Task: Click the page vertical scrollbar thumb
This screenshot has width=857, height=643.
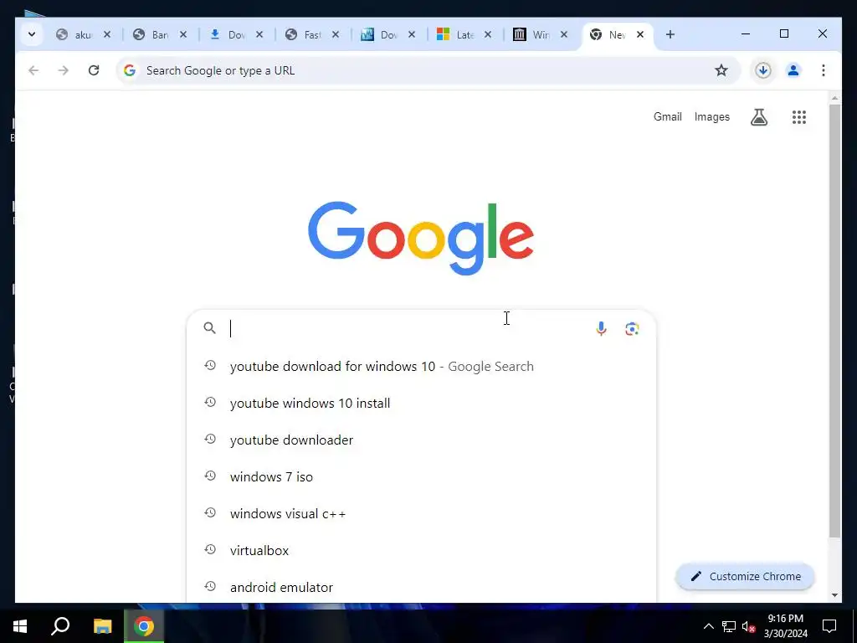Action: (x=834, y=321)
